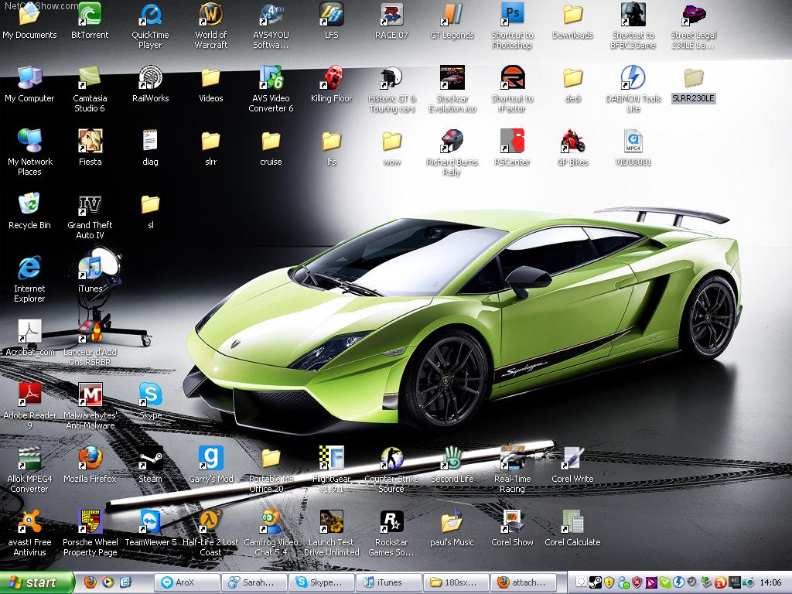Select the cruise folder

click(271, 141)
